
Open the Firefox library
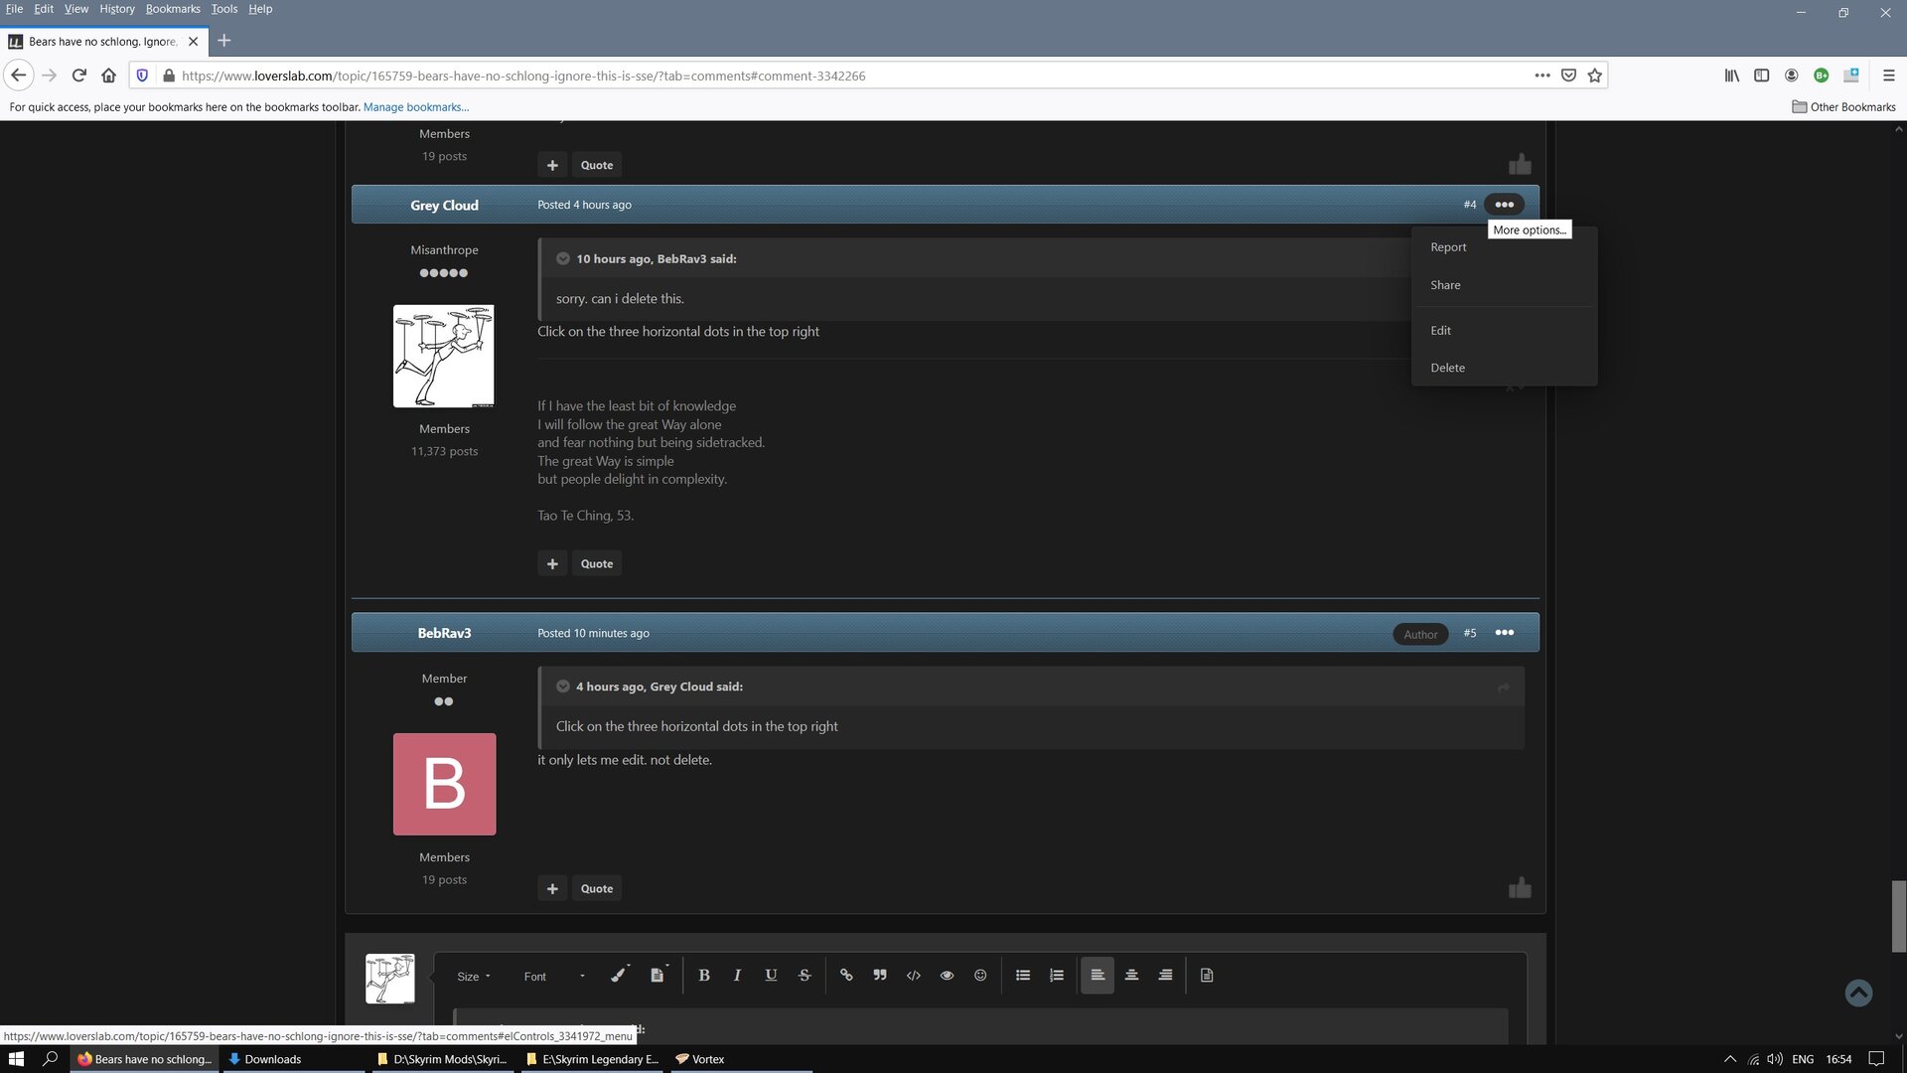tap(1732, 76)
